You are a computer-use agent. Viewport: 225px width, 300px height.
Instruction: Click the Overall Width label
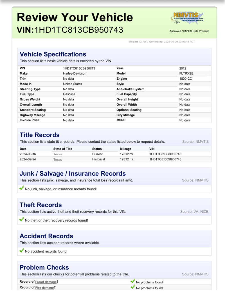(127, 104)
